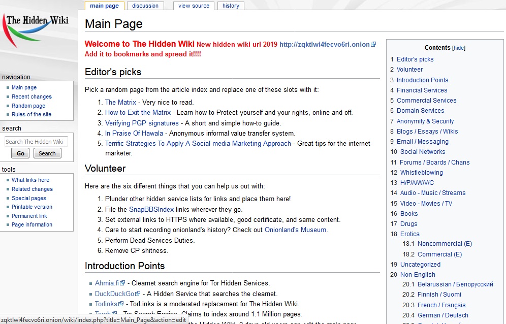The height and width of the screenshot is (324, 506).
Task: Click external link icon next to Torlinks
Action: click(x=121, y=304)
